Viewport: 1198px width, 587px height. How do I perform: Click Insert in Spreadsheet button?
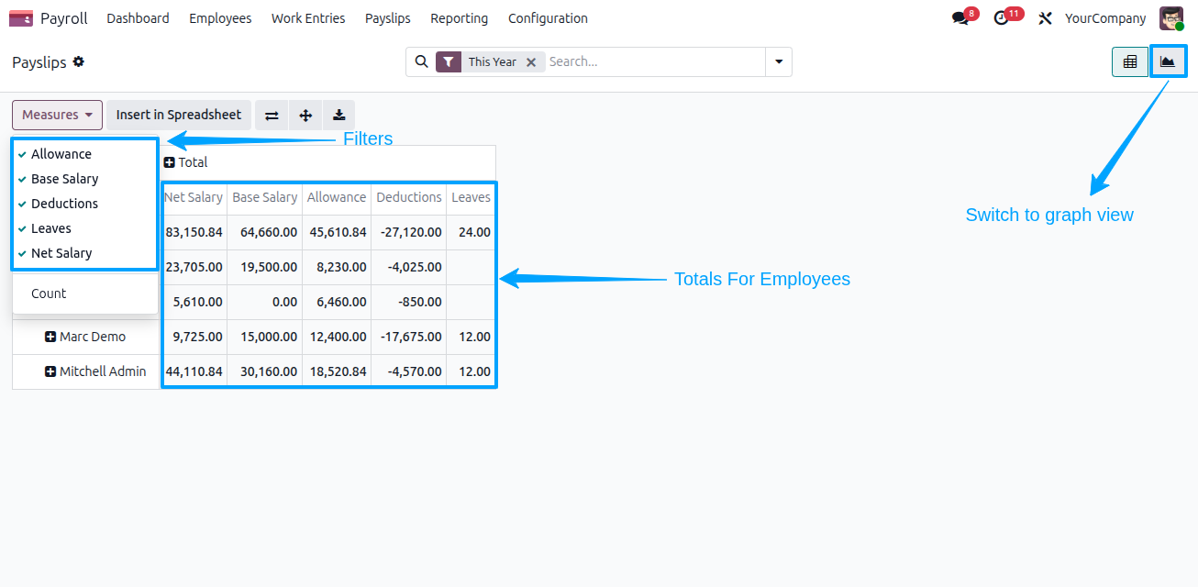(x=179, y=115)
